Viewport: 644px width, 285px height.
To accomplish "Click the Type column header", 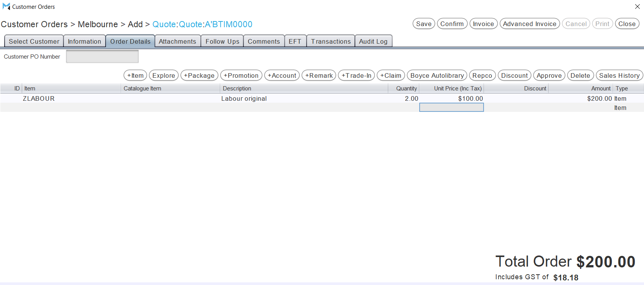I will tap(628, 88).
